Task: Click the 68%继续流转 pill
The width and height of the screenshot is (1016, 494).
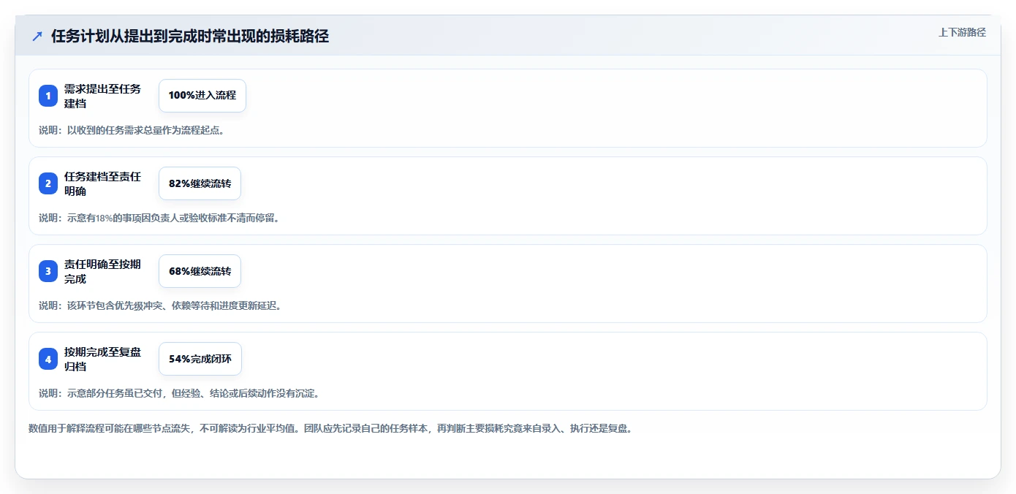Action: click(200, 271)
